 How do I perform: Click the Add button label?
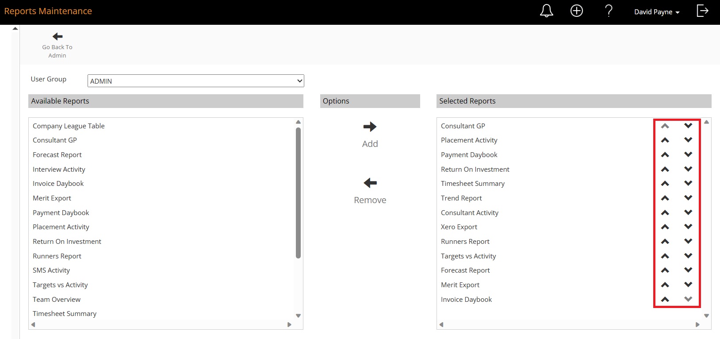point(370,144)
